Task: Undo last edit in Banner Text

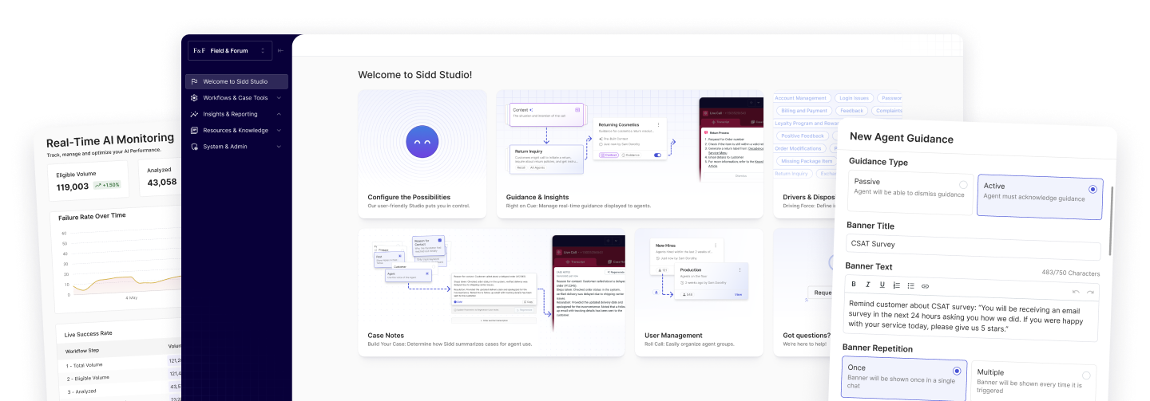Action: click(x=1076, y=292)
